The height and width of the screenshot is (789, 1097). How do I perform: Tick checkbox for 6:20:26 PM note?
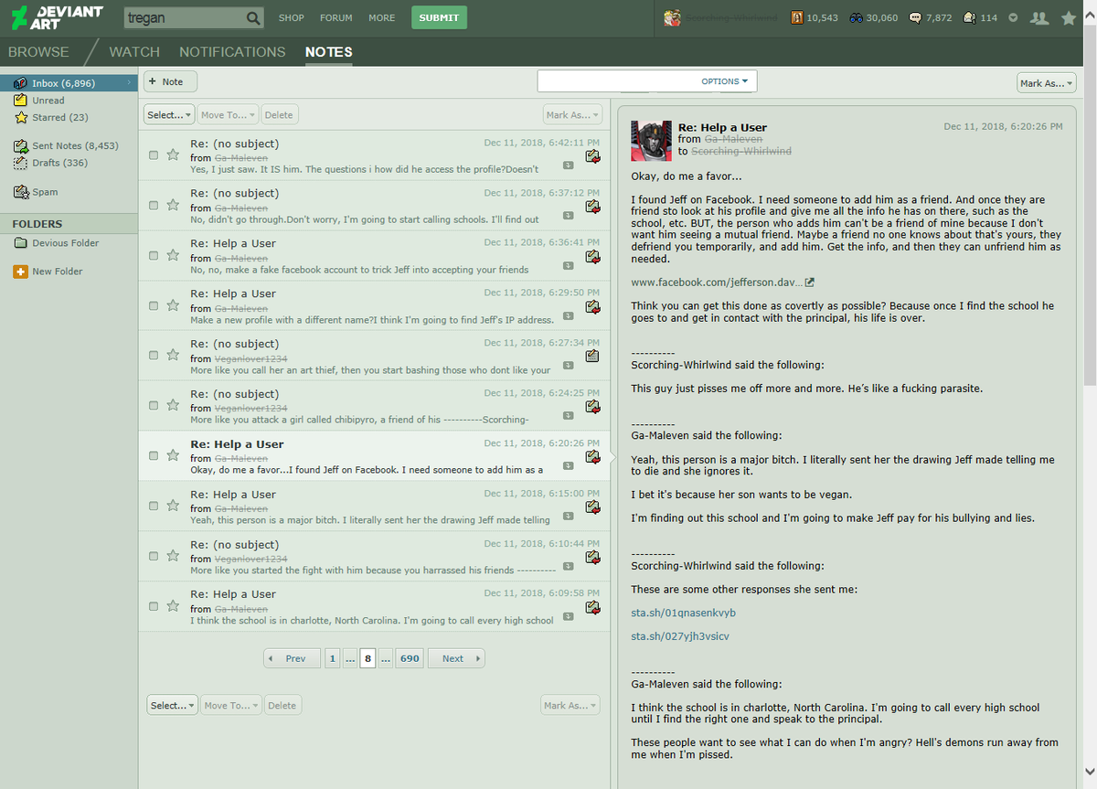154,456
